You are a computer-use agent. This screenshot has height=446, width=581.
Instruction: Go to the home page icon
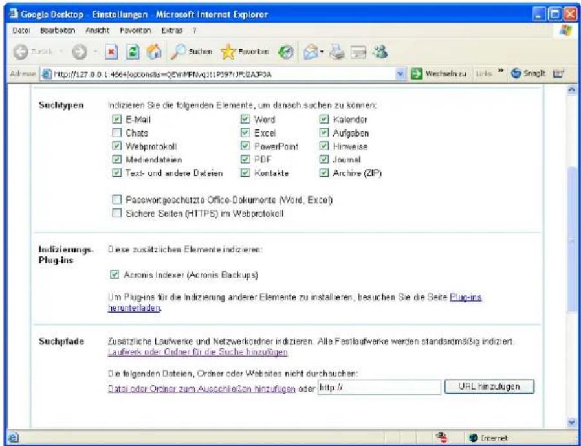pos(154,52)
